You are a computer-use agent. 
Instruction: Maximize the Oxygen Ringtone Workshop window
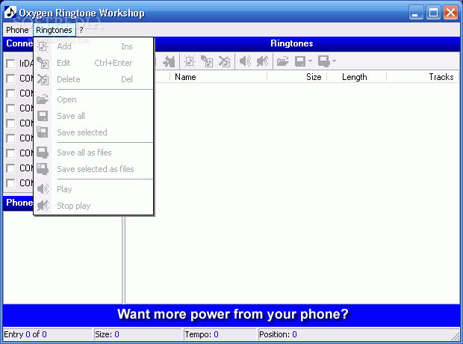[x=433, y=13]
